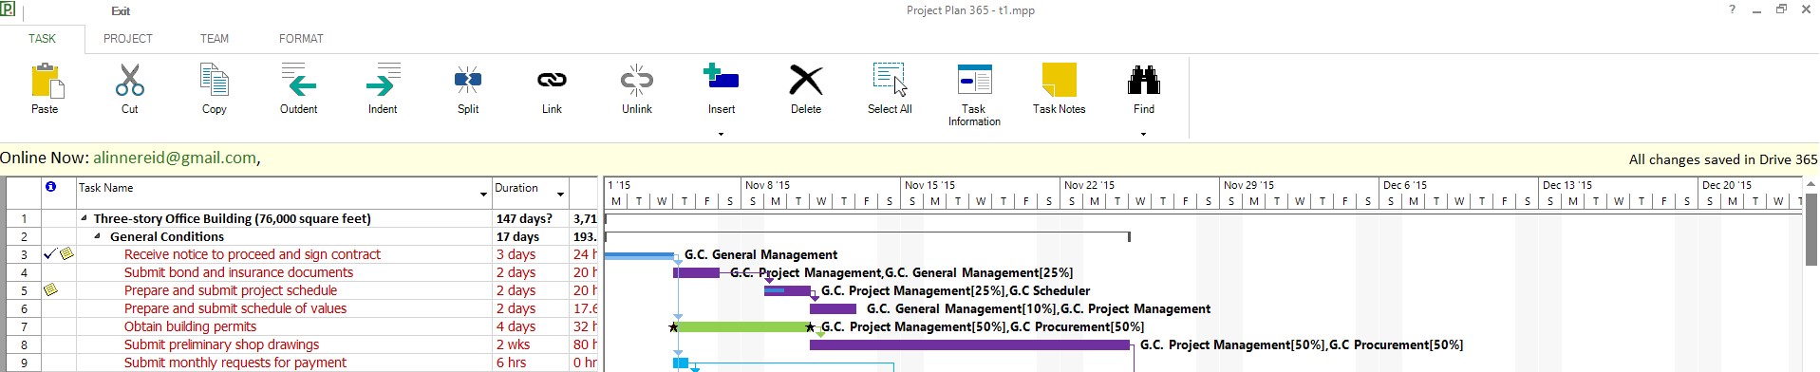Unlink tasks using the Unlink icon
The height and width of the screenshot is (372, 1820).
(637, 81)
